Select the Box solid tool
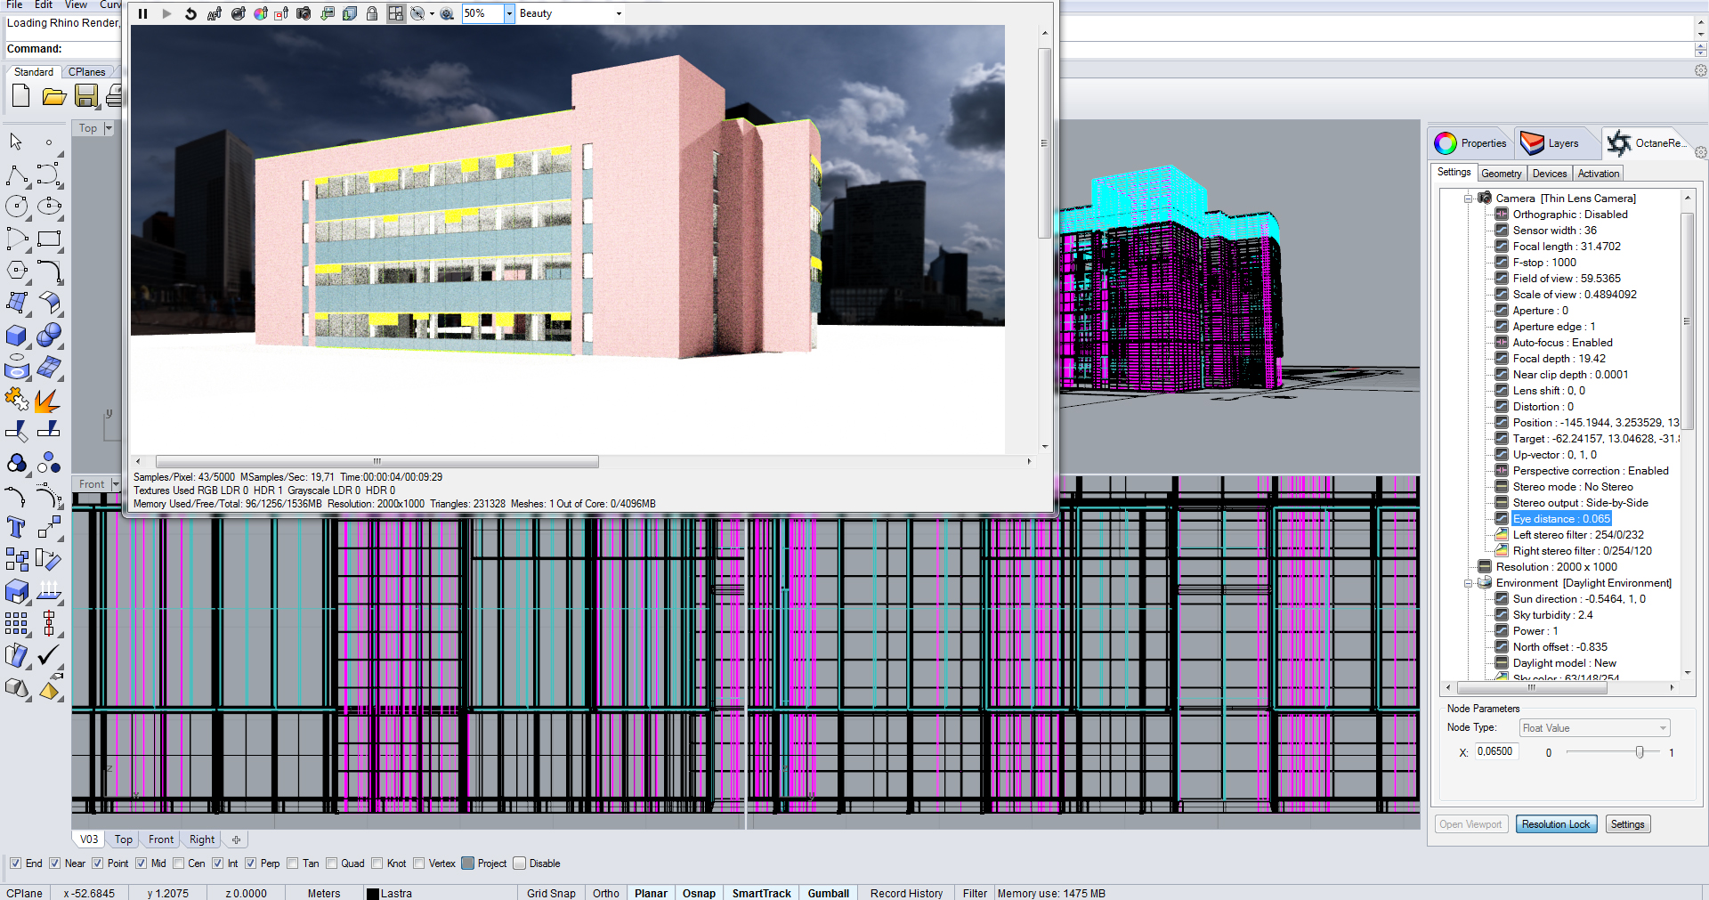Viewport: 1709px width, 900px height. 17,336
